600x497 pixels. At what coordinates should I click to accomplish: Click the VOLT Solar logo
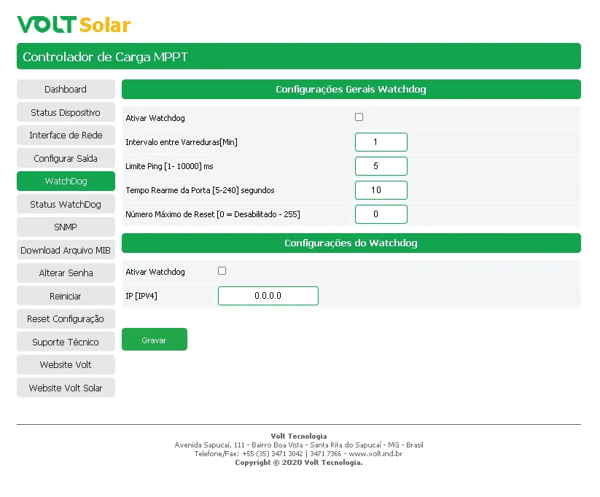[74, 25]
